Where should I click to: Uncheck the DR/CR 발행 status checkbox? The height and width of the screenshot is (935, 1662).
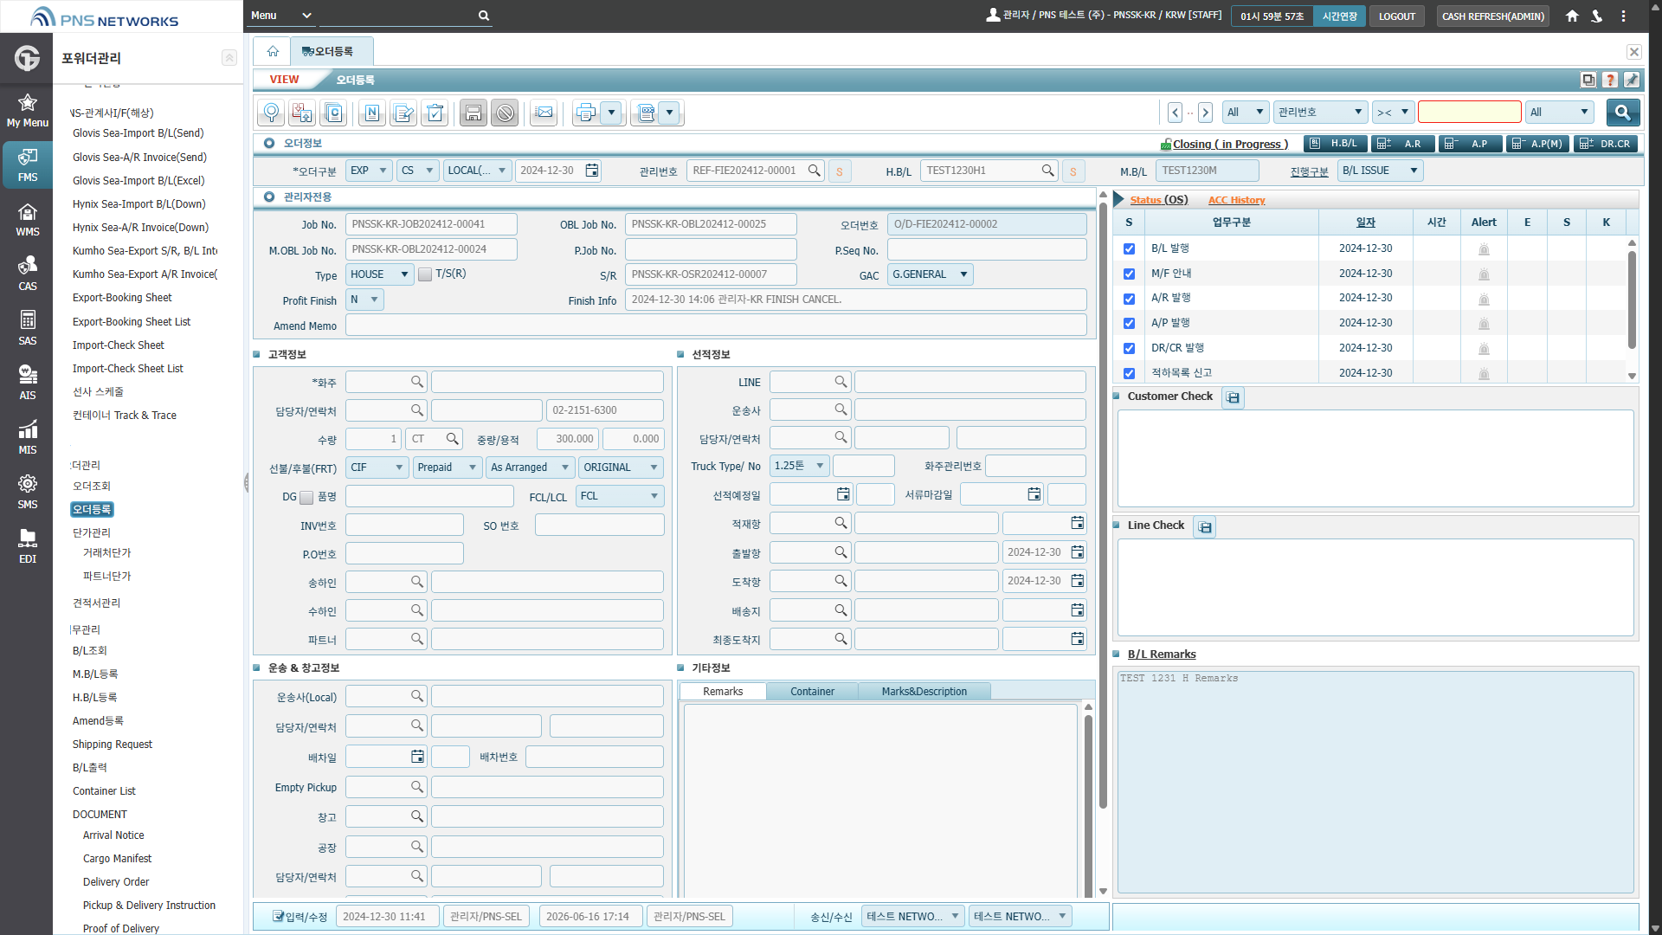coord(1129,348)
